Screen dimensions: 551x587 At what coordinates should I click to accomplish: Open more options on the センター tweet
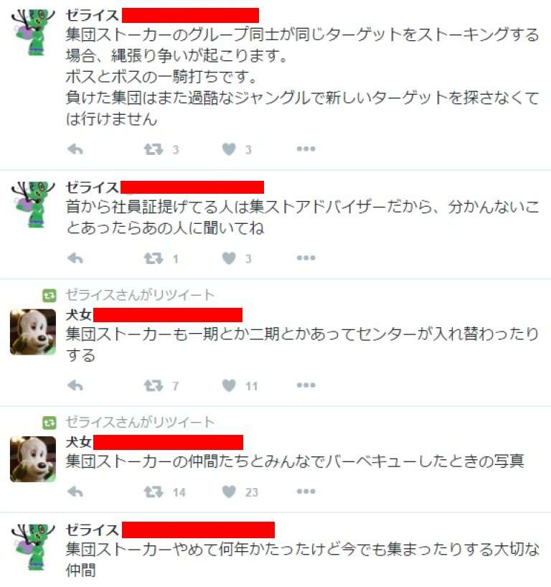(x=306, y=385)
